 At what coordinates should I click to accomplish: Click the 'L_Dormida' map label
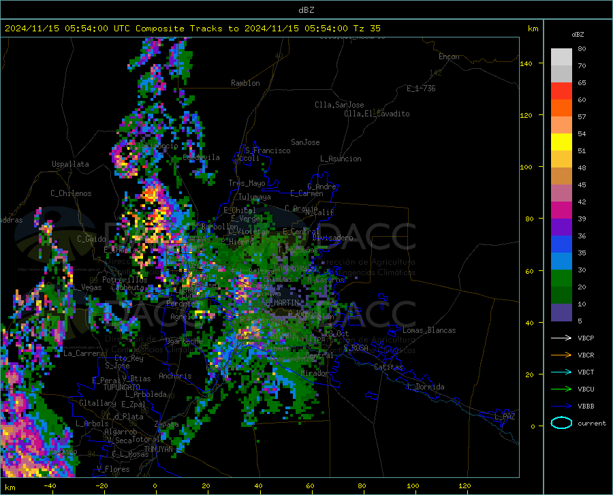425,387
